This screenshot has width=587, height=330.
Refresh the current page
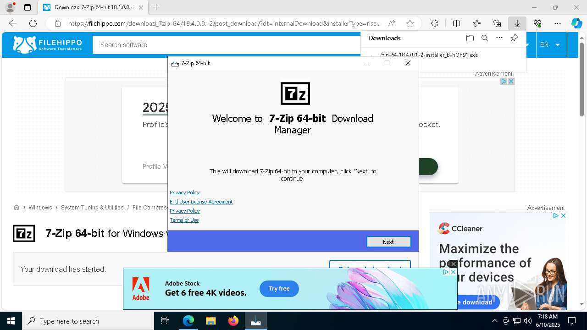(x=33, y=23)
